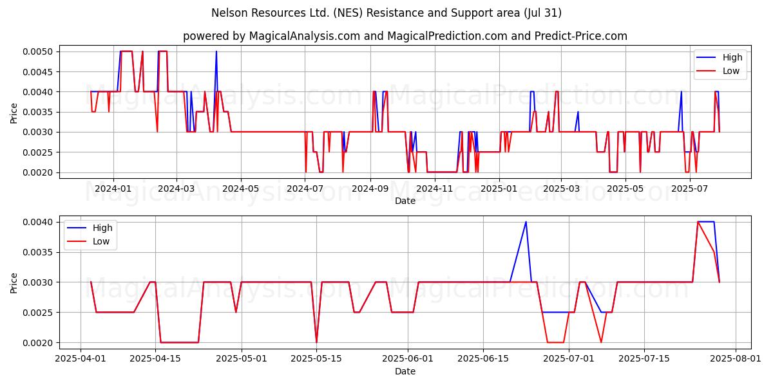Click the '2025-07-15' date tick
773x386 pixels.
pos(644,359)
